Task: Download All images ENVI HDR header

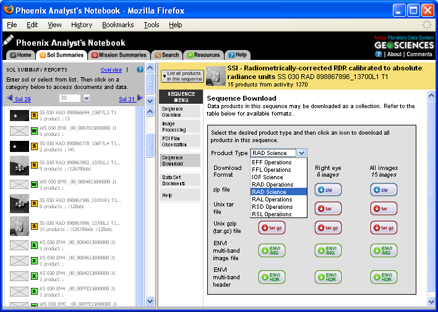Action: coord(384,277)
